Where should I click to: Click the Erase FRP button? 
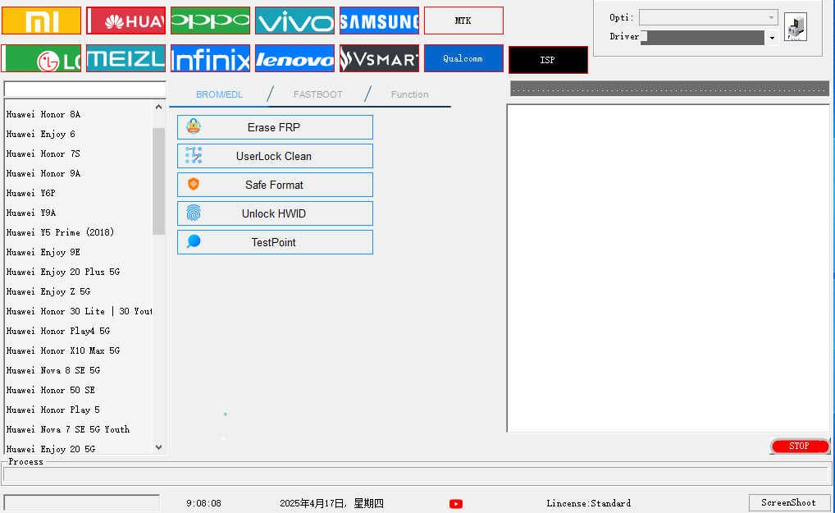coord(275,127)
